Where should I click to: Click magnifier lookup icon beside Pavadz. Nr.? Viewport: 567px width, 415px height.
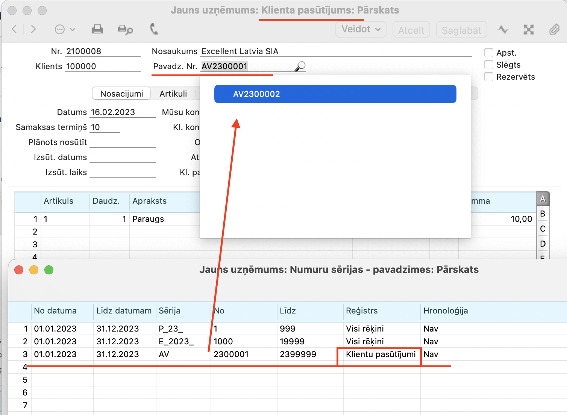click(x=300, y=67)
